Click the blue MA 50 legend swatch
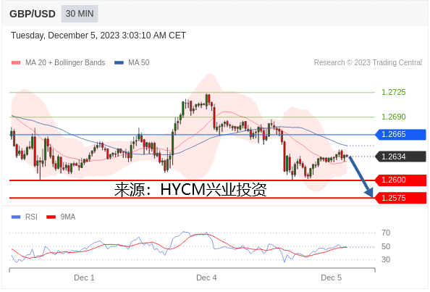 [119, 62]
